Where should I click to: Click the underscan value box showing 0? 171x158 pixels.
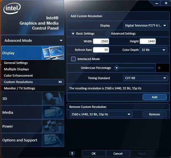[162, 68]
